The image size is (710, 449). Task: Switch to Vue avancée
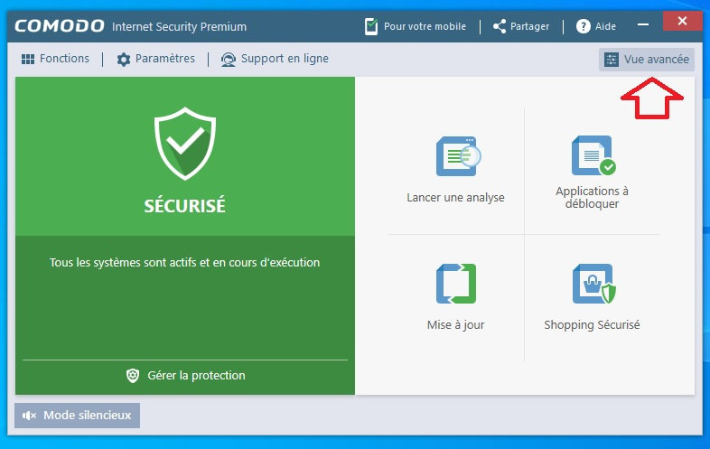pos(647,60)
